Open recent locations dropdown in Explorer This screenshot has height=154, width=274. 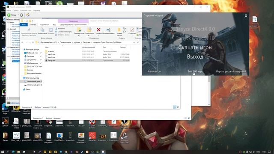coord(30,42)
